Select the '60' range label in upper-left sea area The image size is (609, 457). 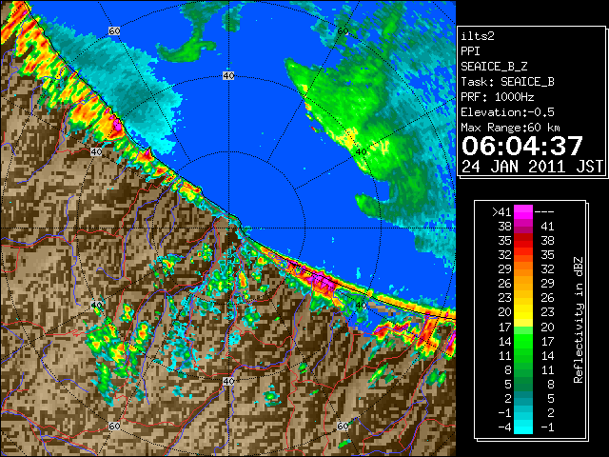pos(114,30)
